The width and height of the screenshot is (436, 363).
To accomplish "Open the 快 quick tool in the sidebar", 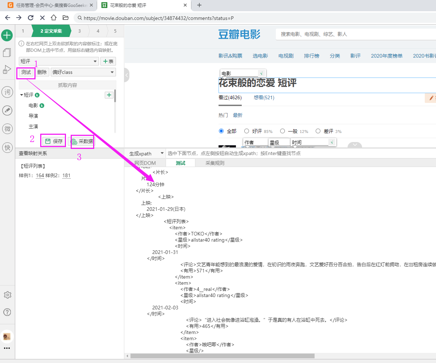I will coord(7,147).
